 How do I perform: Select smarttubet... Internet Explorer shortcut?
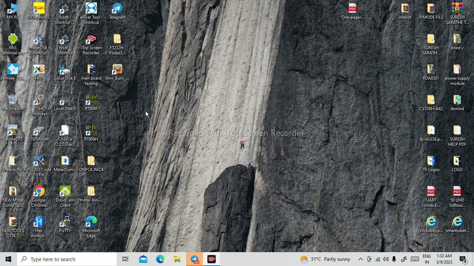point(457,225)
